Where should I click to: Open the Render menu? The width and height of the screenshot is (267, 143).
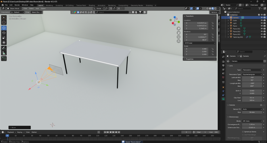[x=17, y=5]
